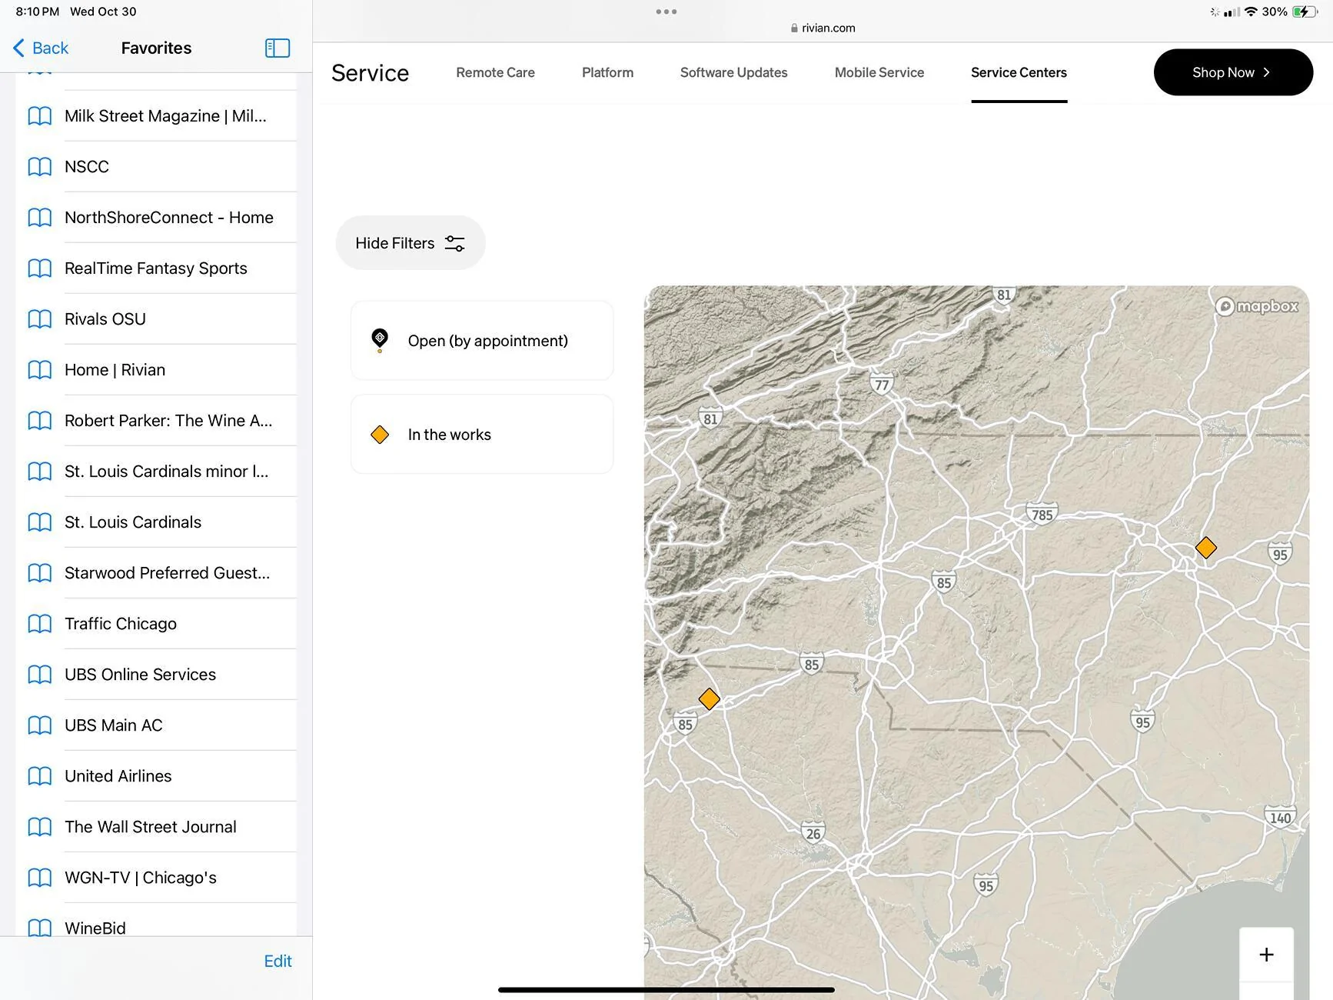
Task: Open the Home | Rivian bookmark icon
Action: point(39,370)
